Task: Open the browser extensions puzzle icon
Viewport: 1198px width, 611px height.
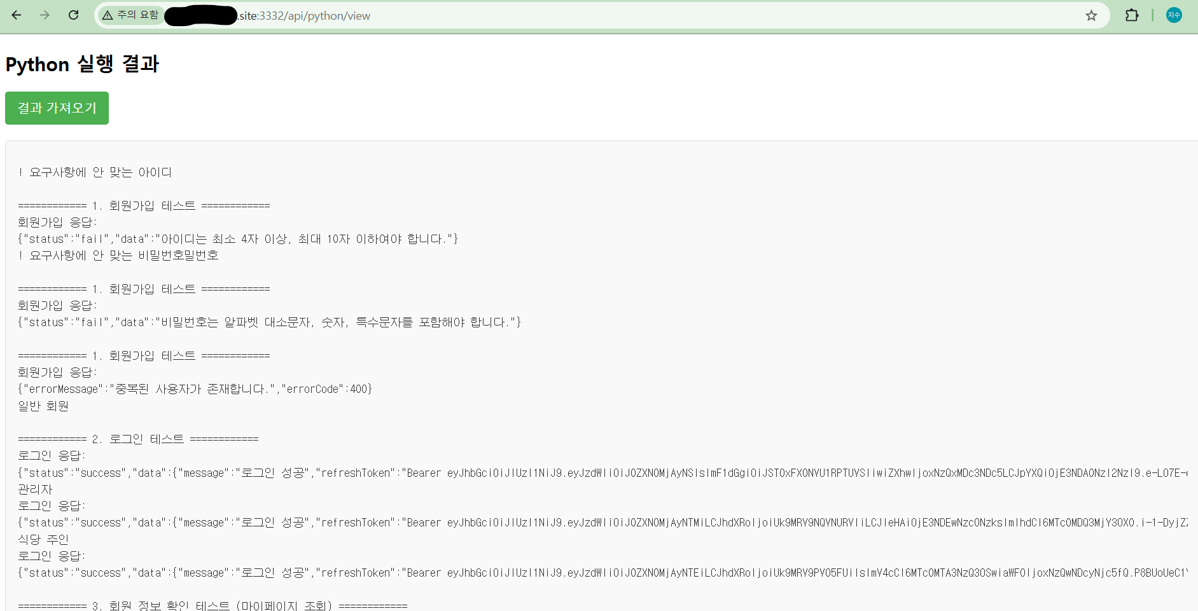Action: [1132, 15]
